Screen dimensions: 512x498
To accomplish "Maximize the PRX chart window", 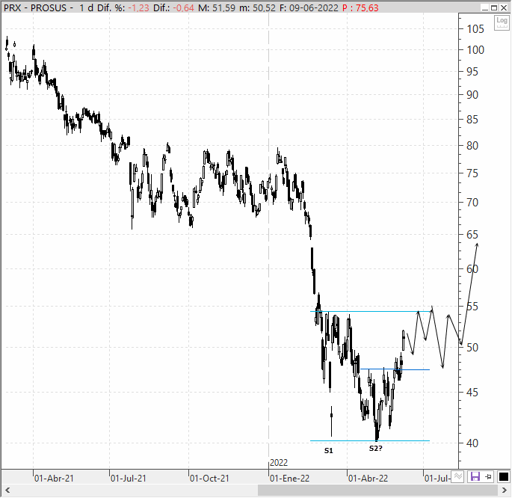I will coord(494,7).
